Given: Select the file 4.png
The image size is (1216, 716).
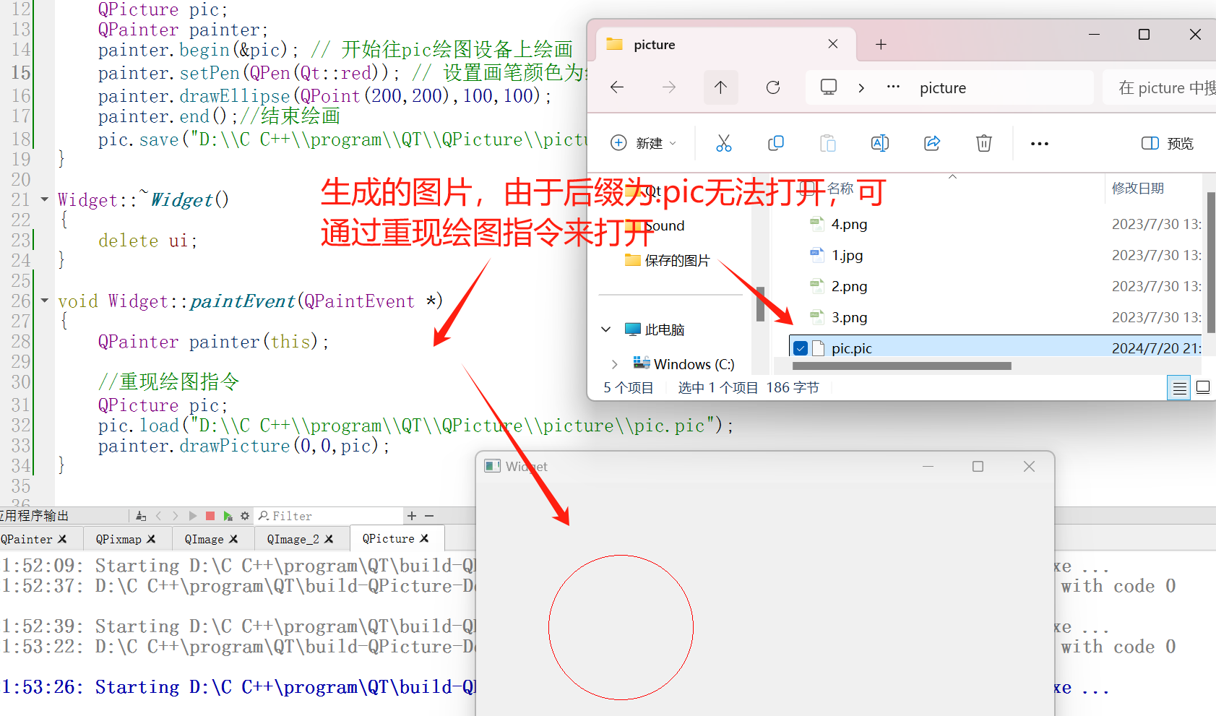Looking at the screenshot, I should click(849, 224).
